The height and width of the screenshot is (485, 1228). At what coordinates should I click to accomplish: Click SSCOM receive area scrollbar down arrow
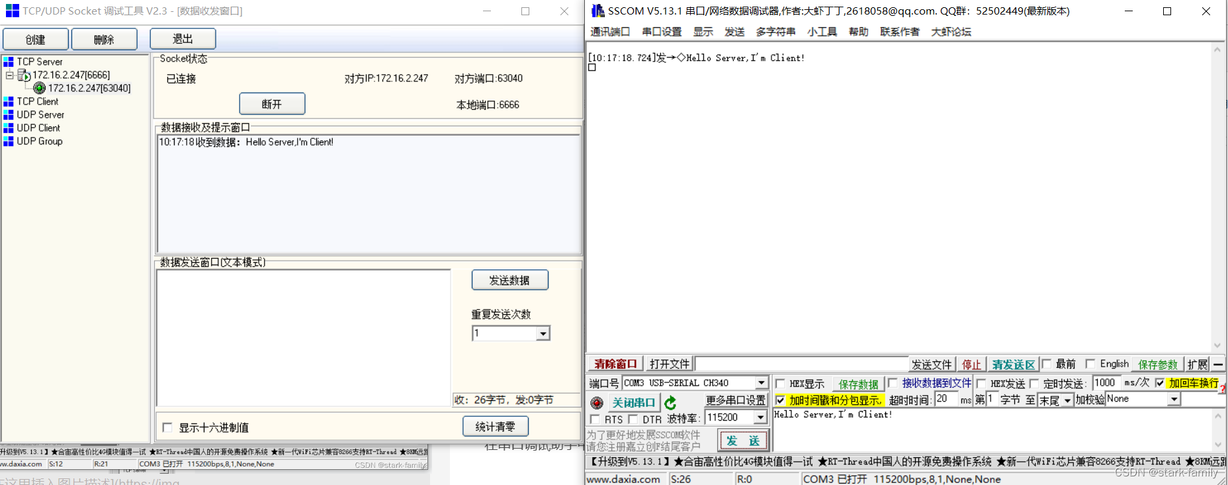1217,345
